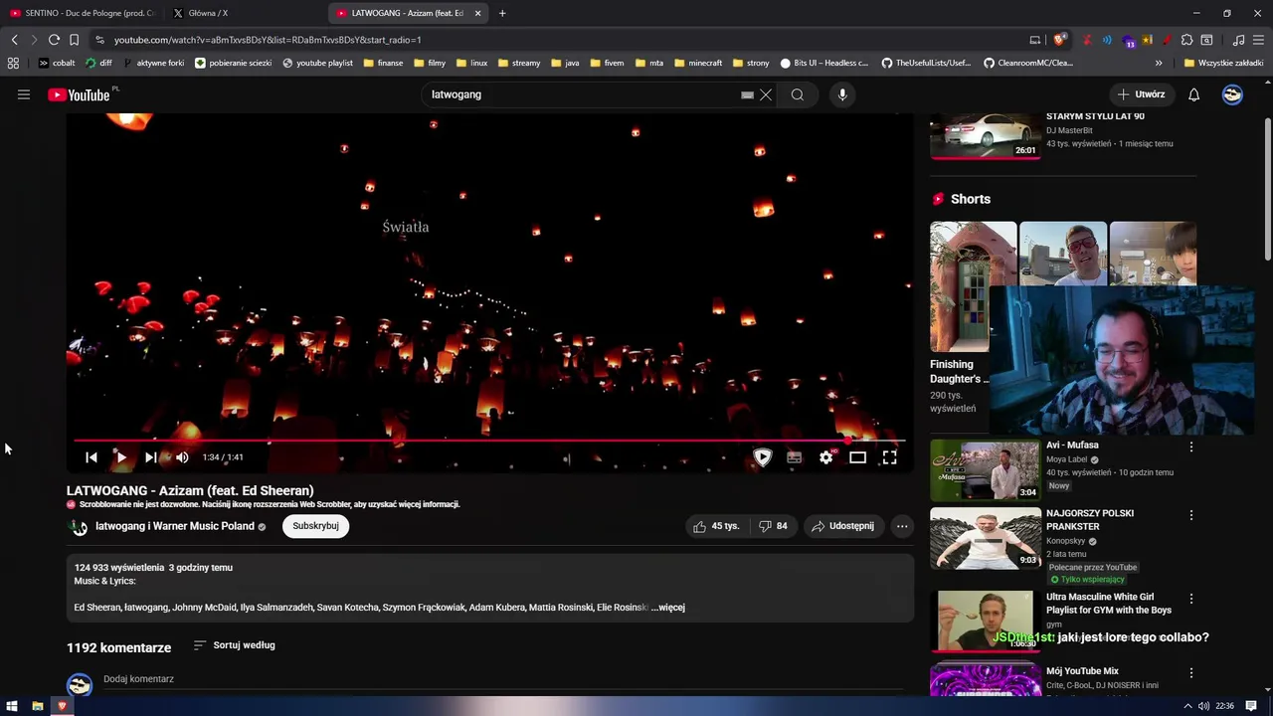Click the search magnifier button
This screenshot has height=716, width=1273.
pos(798,94)
